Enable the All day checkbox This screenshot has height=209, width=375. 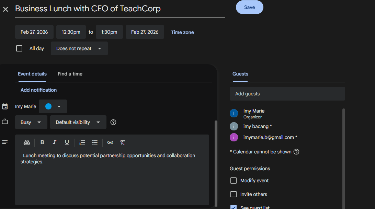[x=19, y=48]
